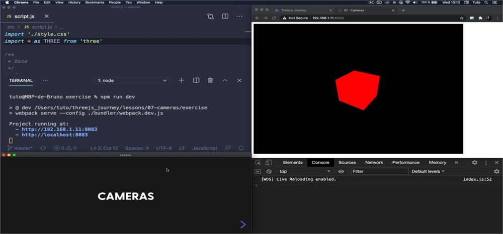
Task: Open notifications bell in status bar
Action: [x=241, y=148]
